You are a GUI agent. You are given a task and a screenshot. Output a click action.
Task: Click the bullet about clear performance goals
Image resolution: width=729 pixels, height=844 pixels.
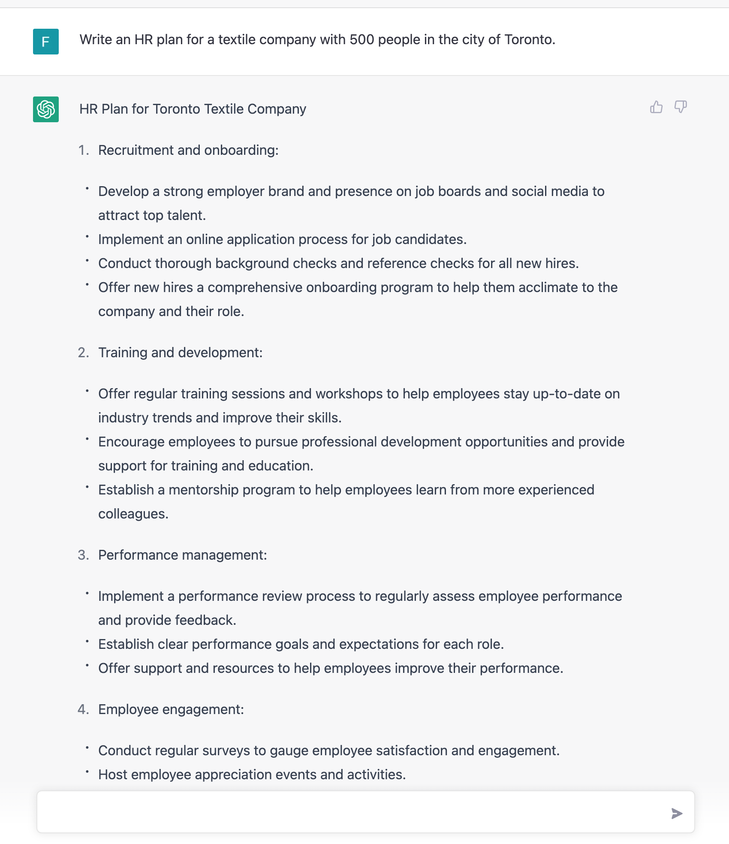point(301,645)
